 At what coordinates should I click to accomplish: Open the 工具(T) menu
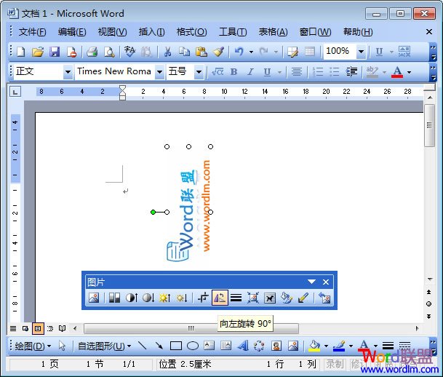tap(233, 31)
